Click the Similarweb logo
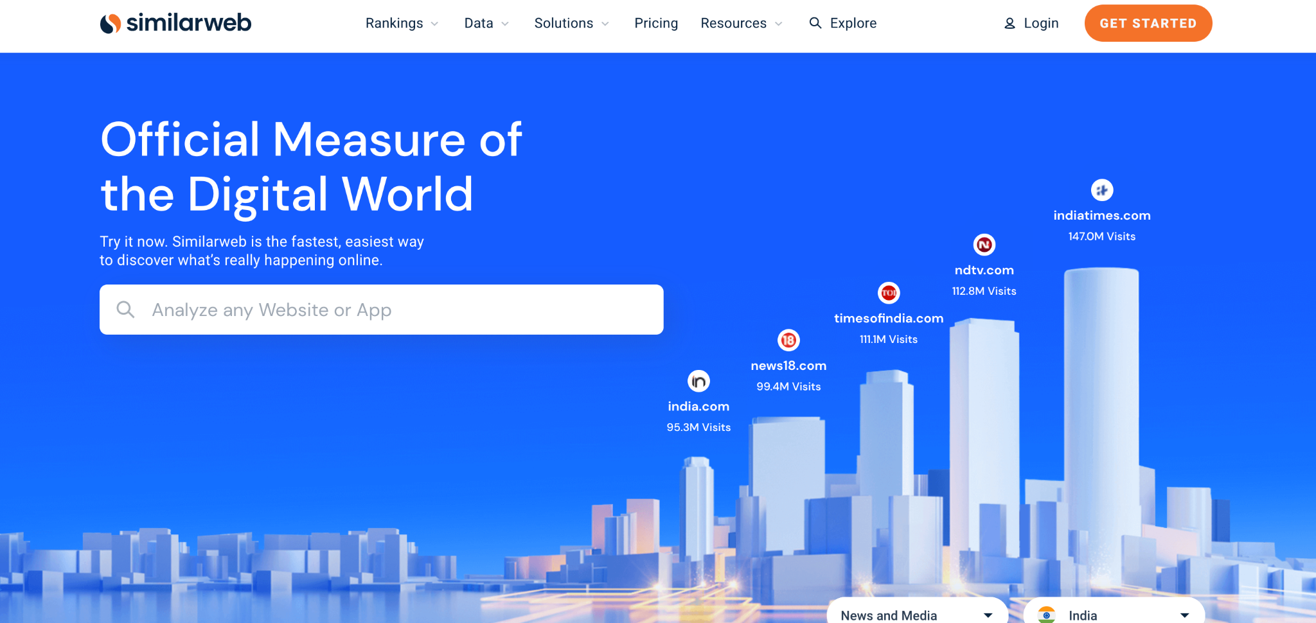This screenshot has height=623, width=1316. tap(175, 23)
